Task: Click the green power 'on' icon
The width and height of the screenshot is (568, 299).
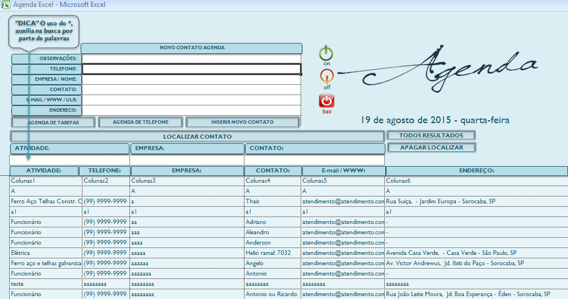Action: (x=326, y=53)
